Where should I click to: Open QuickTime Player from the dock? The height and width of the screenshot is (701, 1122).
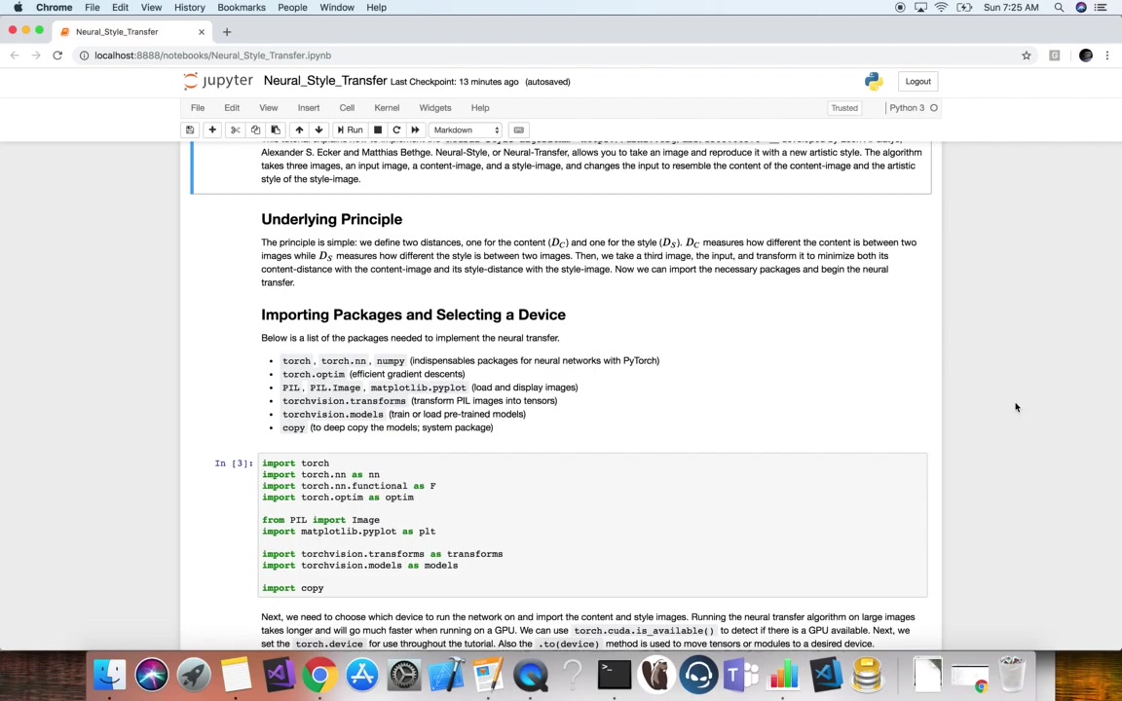point(530,675)
